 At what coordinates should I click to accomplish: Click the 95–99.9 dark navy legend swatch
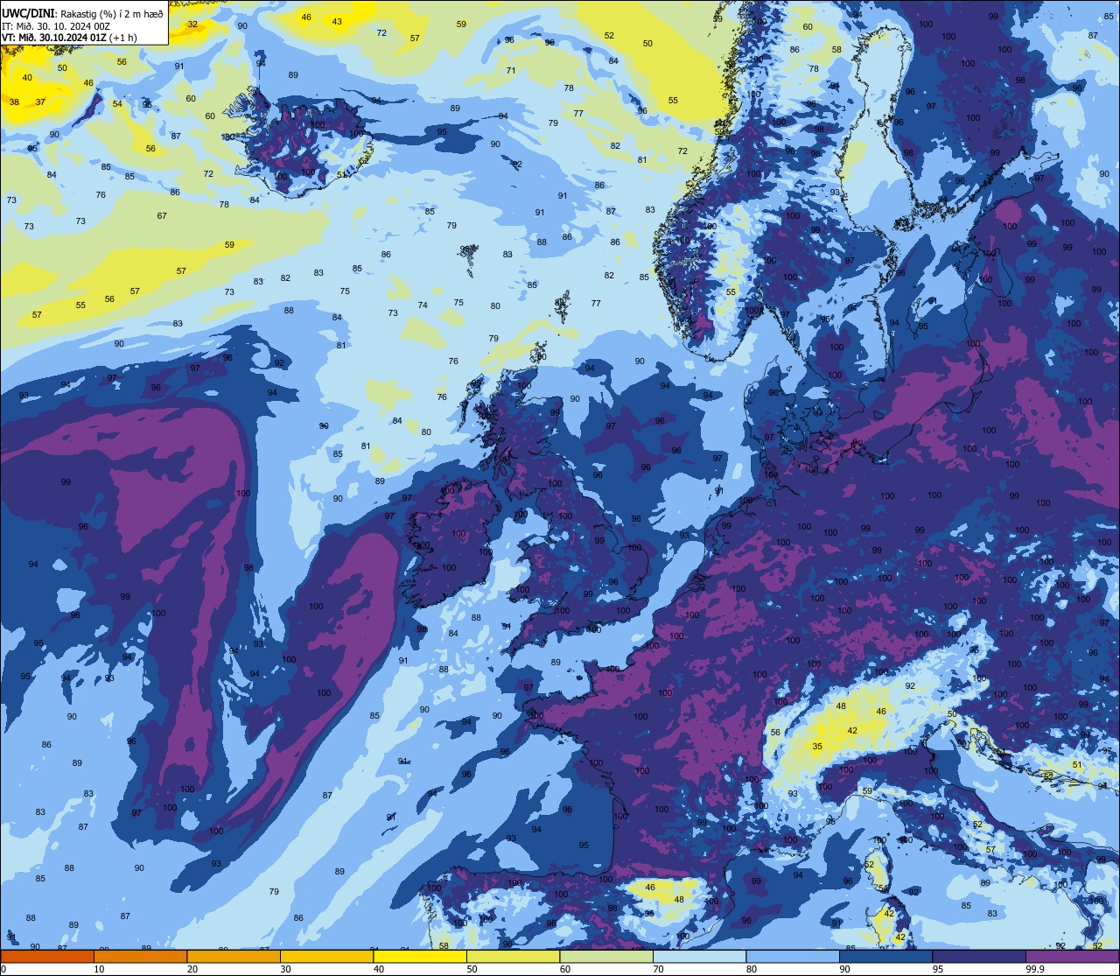tap(979, 956)
